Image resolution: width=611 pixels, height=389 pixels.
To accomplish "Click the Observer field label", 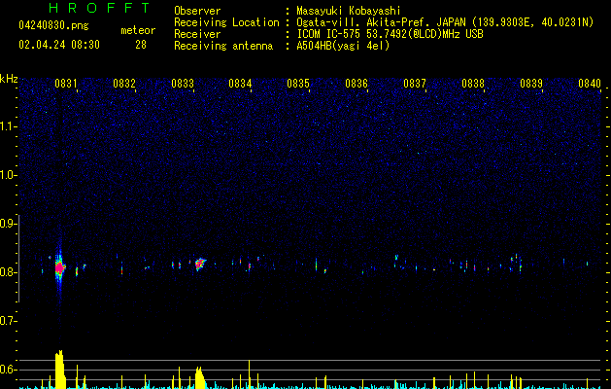I will [x=197, y=11].
